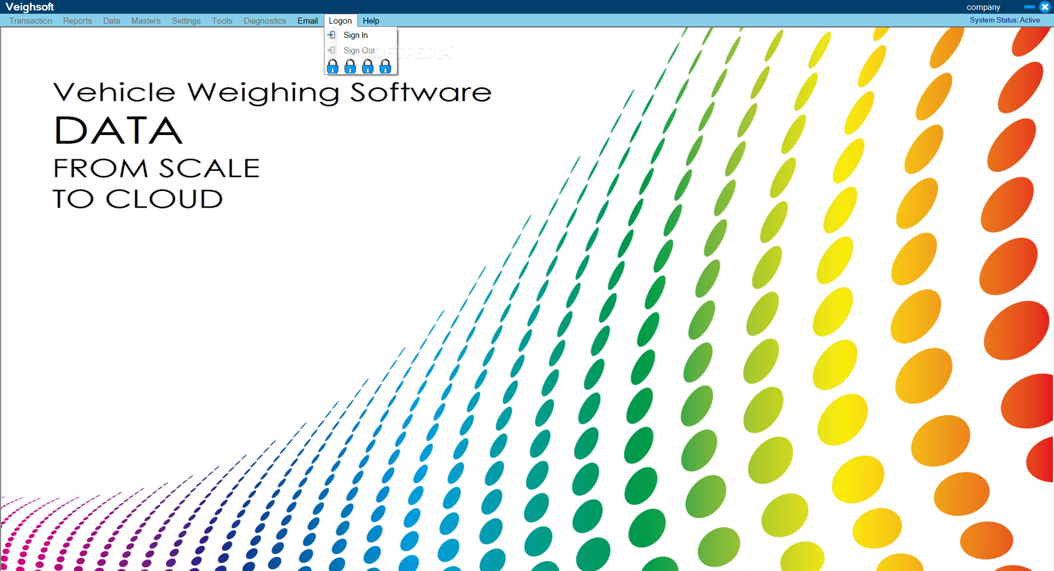Open the Masters menu
This screenshot has width=1054, height=571.
pos(145,21)
